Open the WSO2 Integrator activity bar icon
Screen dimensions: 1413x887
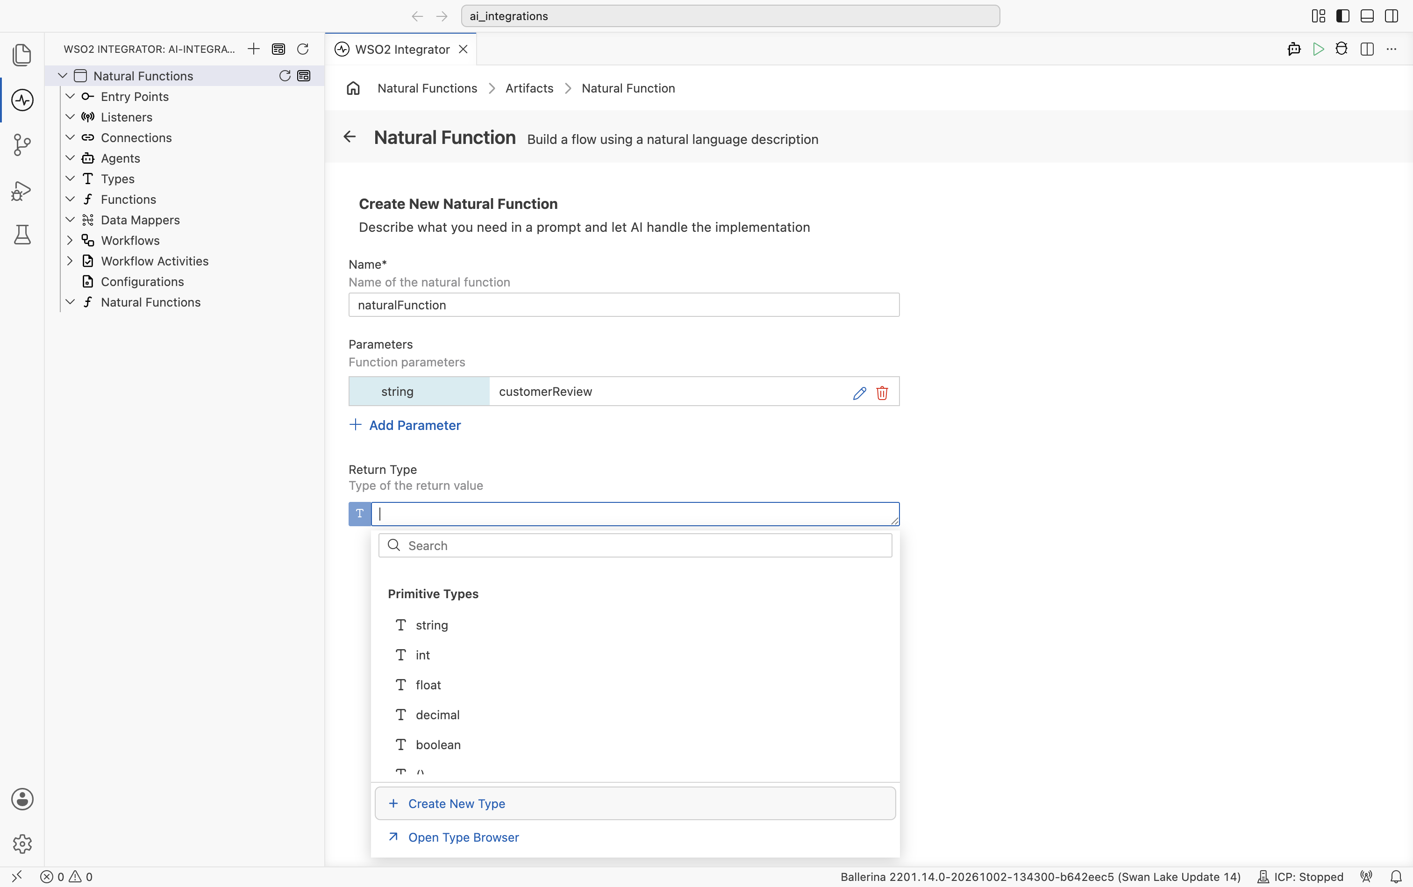click(x=22, y=100)
